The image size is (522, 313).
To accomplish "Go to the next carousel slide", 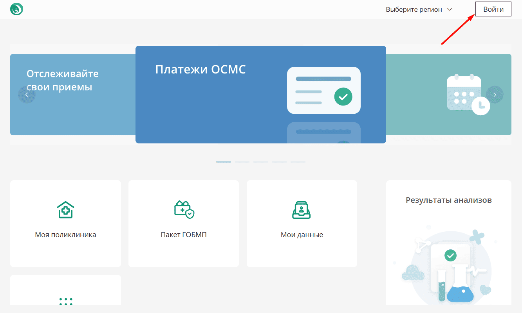I will click(495, 95).
